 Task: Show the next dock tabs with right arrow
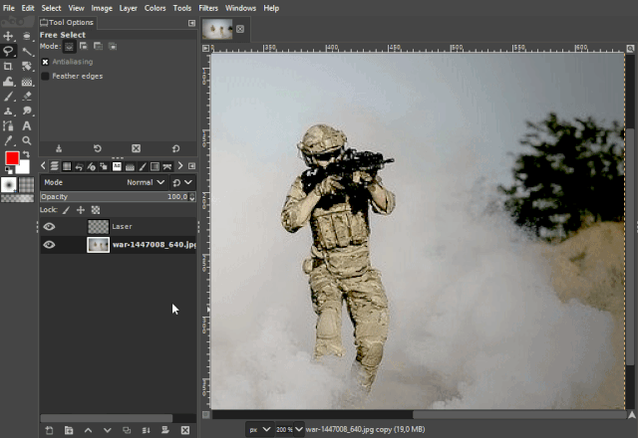pyautogui.click(x=180, y=166)
